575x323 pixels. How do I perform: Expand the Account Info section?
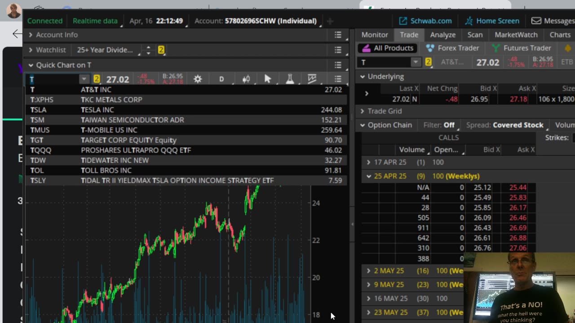click(x=31, y=35)
